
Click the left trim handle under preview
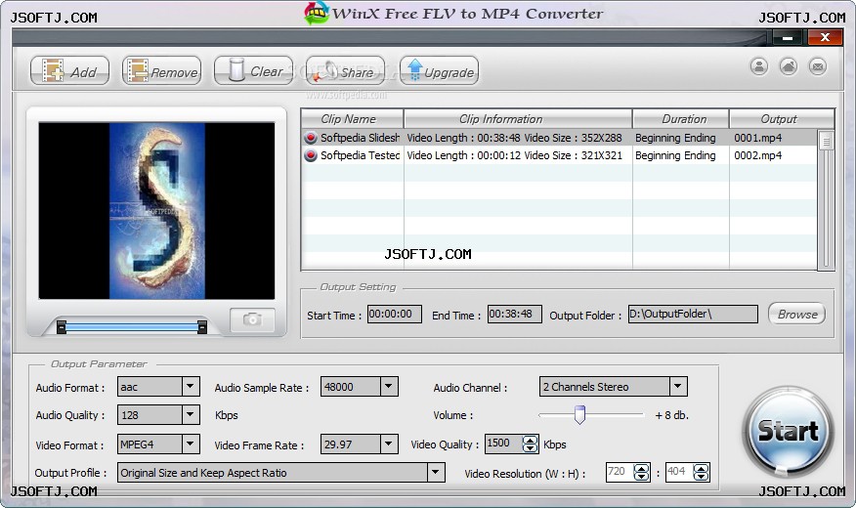coord(62,327)
